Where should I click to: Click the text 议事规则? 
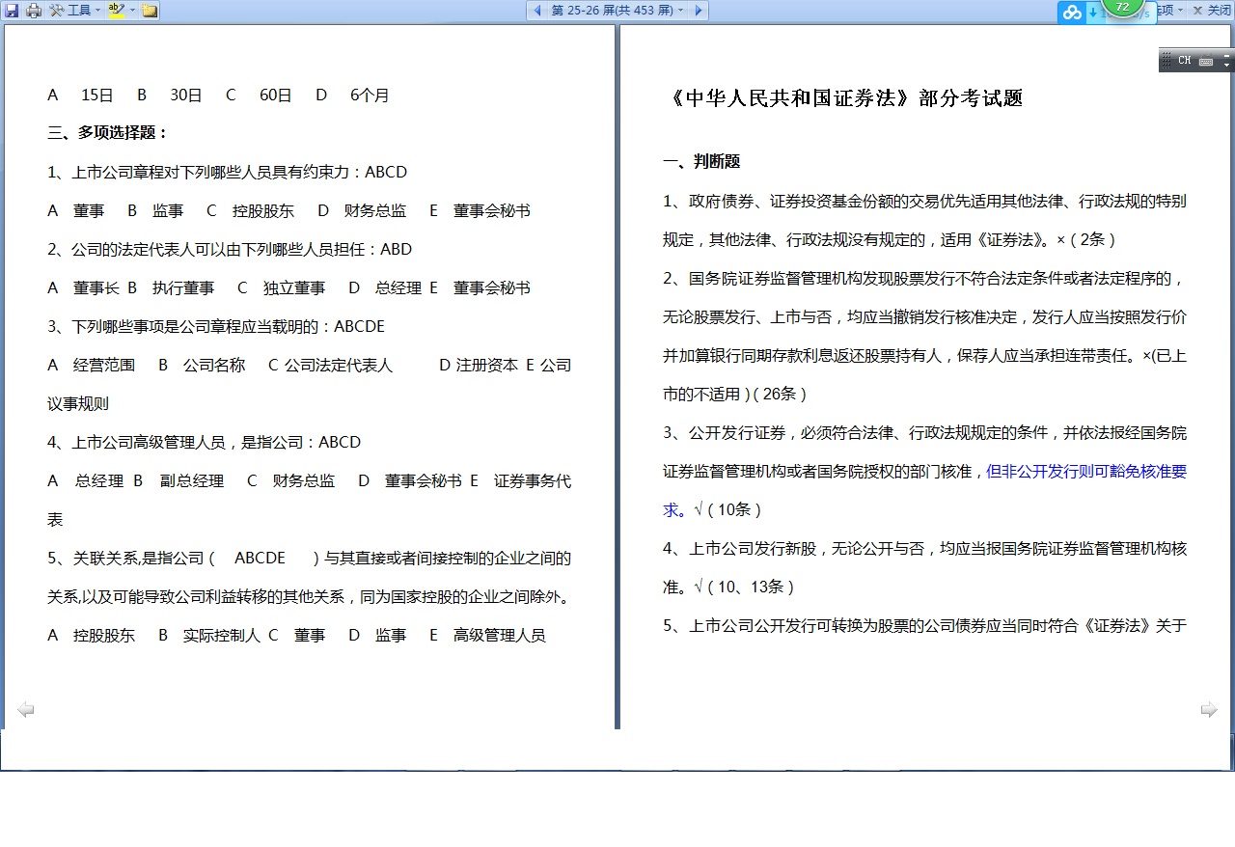coord(78,403)
